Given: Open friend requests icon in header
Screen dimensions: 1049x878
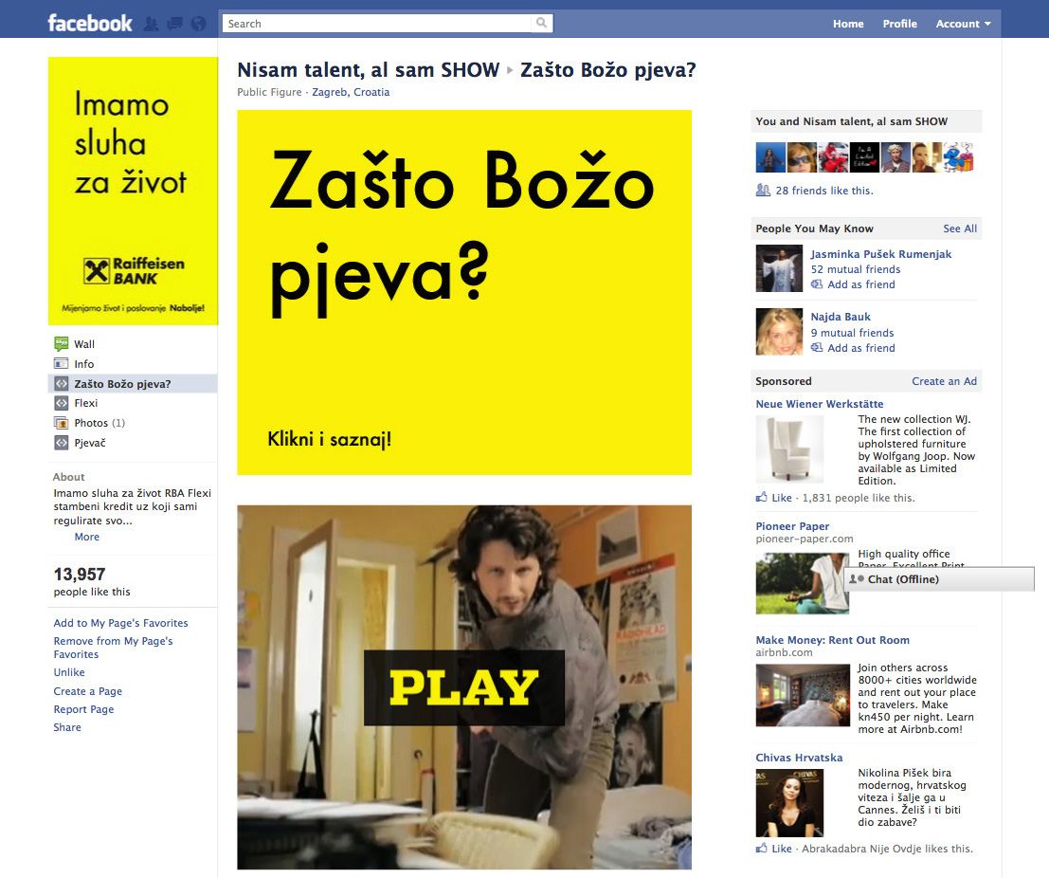Looking at the screenshot, I should (x=152, y=24).
